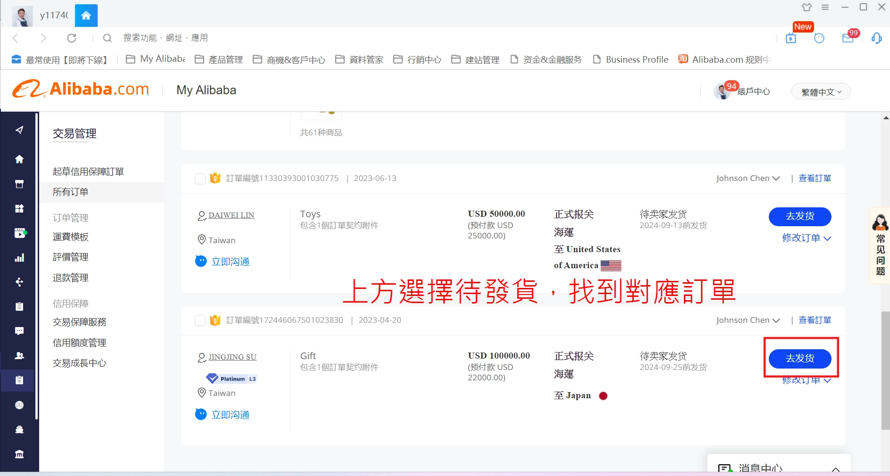Viewport: 890px width, 476px height.
Task: Open the browser hamburger menu
Action: click(825, 7)
